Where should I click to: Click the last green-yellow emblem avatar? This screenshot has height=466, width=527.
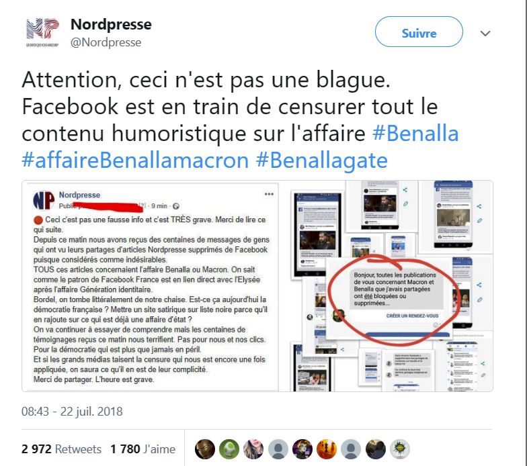tap(399, 449)
